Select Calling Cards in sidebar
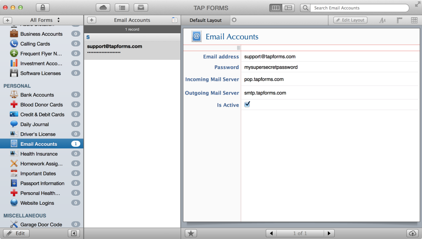This screenshot has width=422, height=239. [41, 44]
